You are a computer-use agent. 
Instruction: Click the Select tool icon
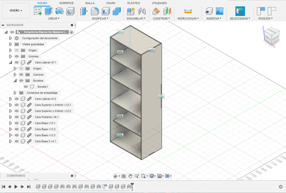(x=240, y=11)
